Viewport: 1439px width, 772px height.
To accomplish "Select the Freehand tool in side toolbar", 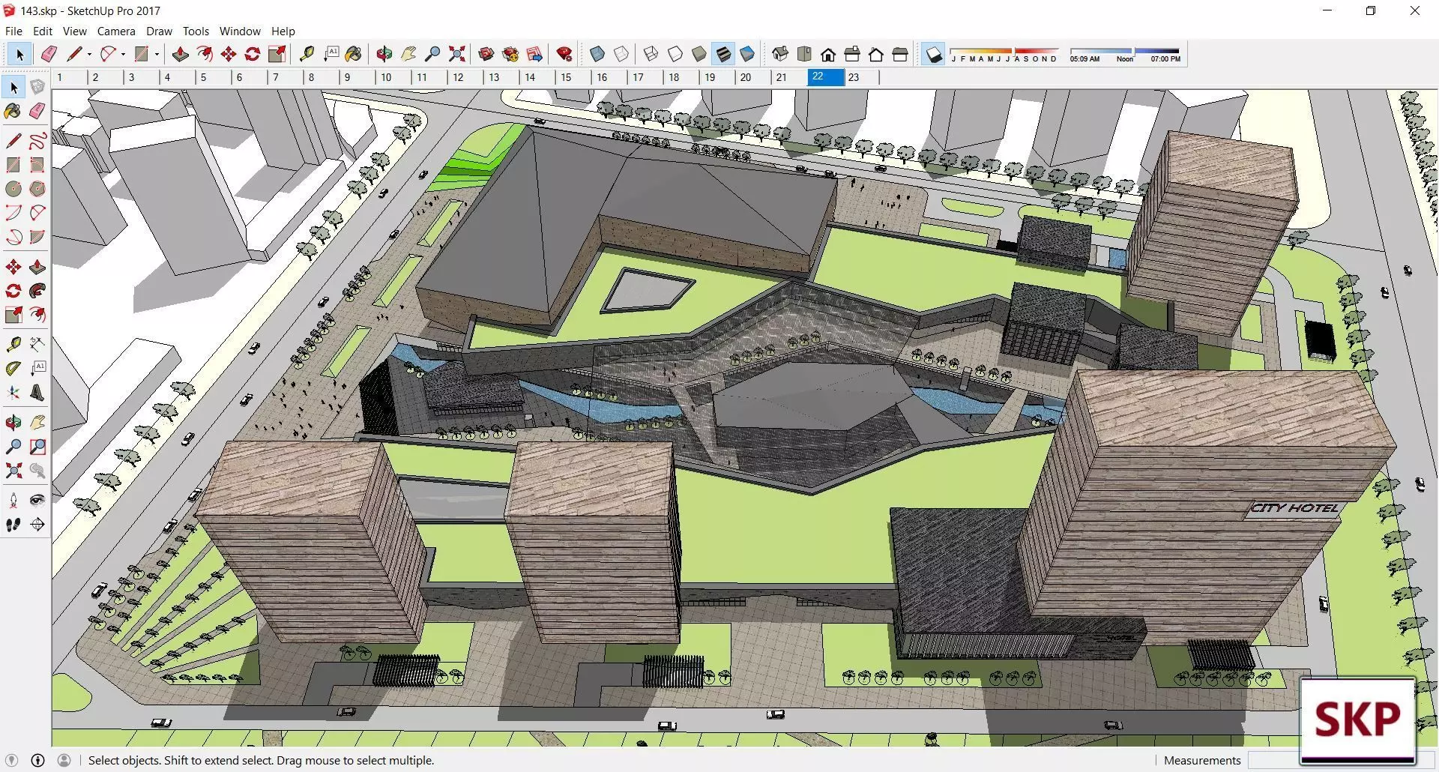I will click(37, 141).
